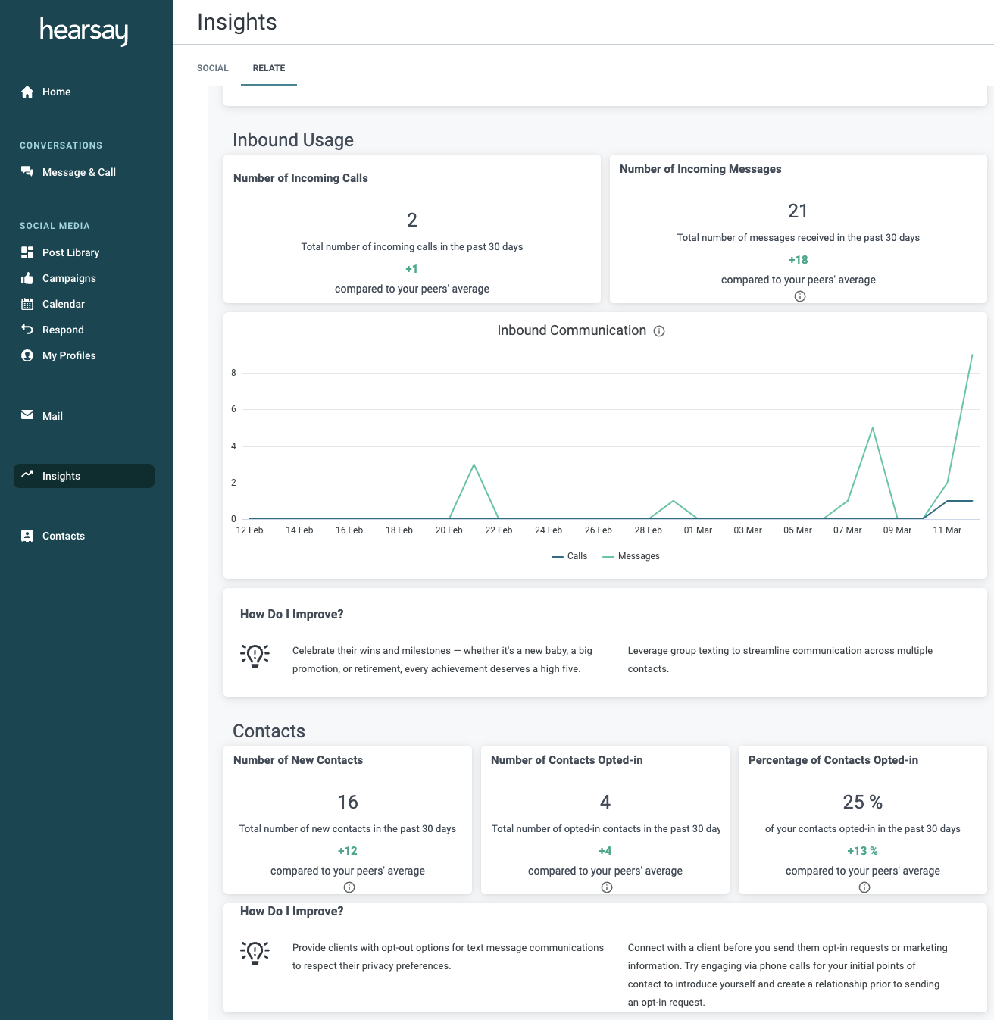Viewport: 994px width, 1020px height.
Task: Click the hearsay logo
Action: pos(84,31)
